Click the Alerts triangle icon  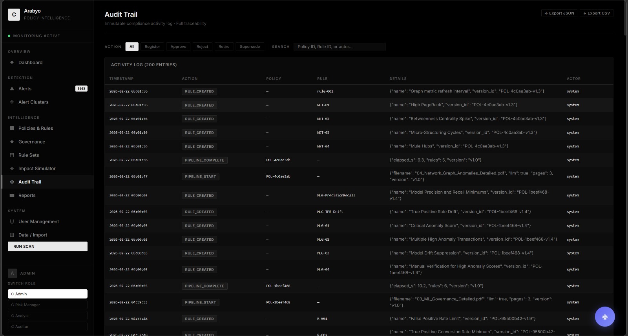click(x=12, y=89)
